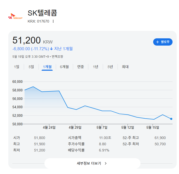Click the 4월 29일 date label on the axis
This screenshot has height=174, width=179.
coord(75,127)
